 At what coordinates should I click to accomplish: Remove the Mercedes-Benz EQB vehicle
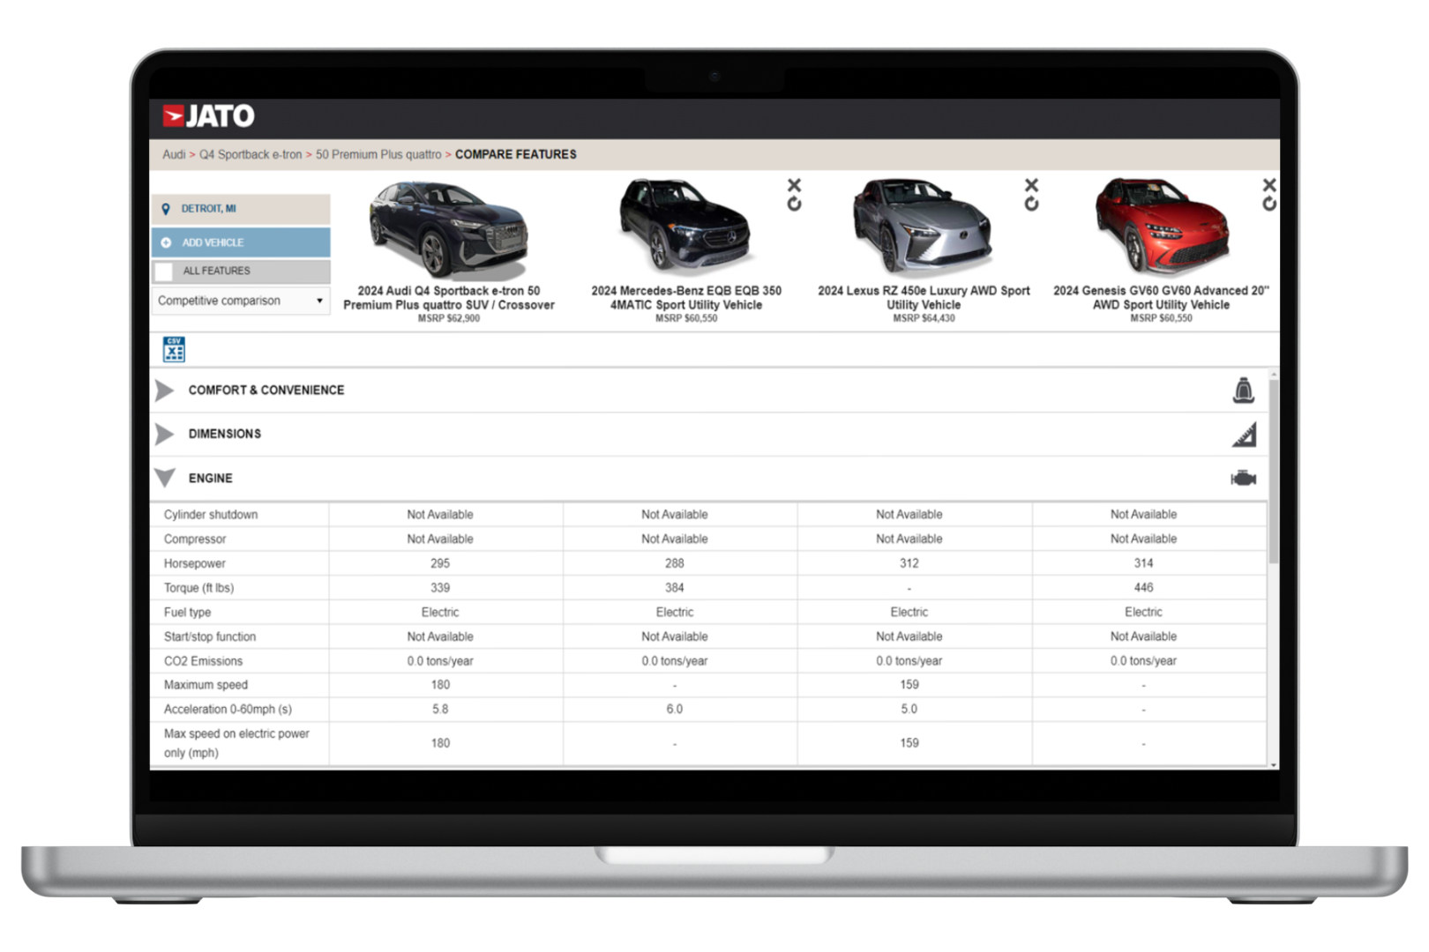pos(794,185)
